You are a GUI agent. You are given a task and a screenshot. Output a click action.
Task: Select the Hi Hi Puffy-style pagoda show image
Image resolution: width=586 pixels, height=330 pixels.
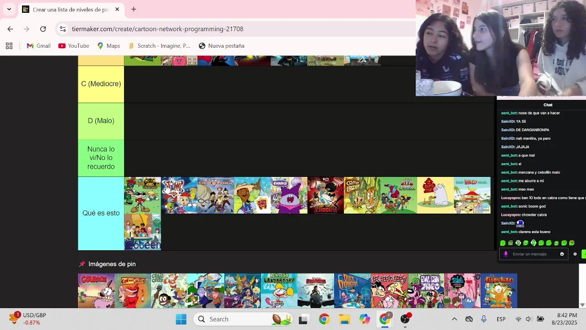click(x=472, y=195)
